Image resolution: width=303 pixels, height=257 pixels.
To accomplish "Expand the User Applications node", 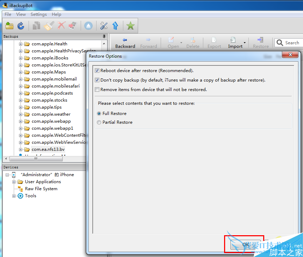I will (14, 182).
